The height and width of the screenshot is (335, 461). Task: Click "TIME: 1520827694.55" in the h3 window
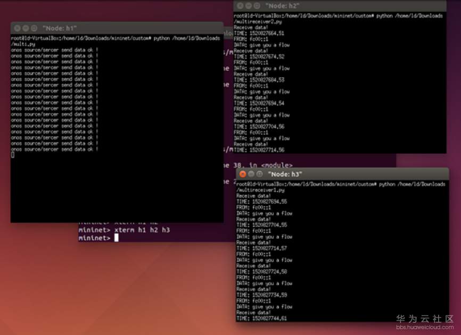click(262, 202)
